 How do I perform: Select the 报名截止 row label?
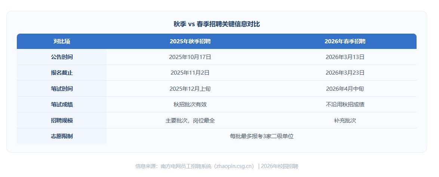pos(62,73)
